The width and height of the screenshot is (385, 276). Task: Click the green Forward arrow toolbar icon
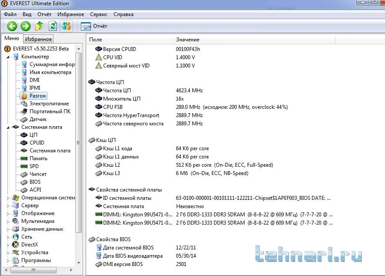click(26, 26)
